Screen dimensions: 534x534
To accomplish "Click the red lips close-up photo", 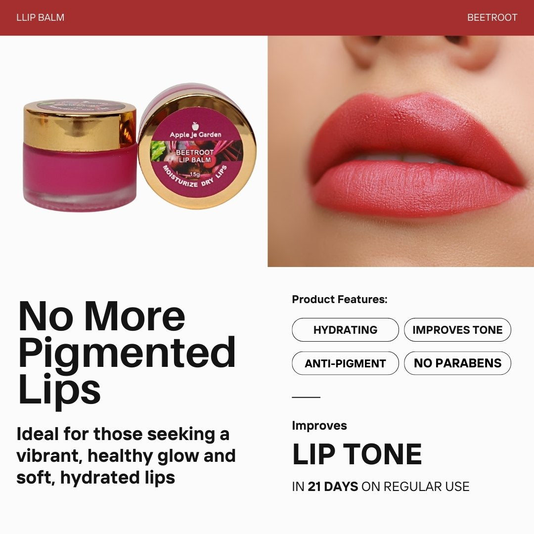I will 401,151.
